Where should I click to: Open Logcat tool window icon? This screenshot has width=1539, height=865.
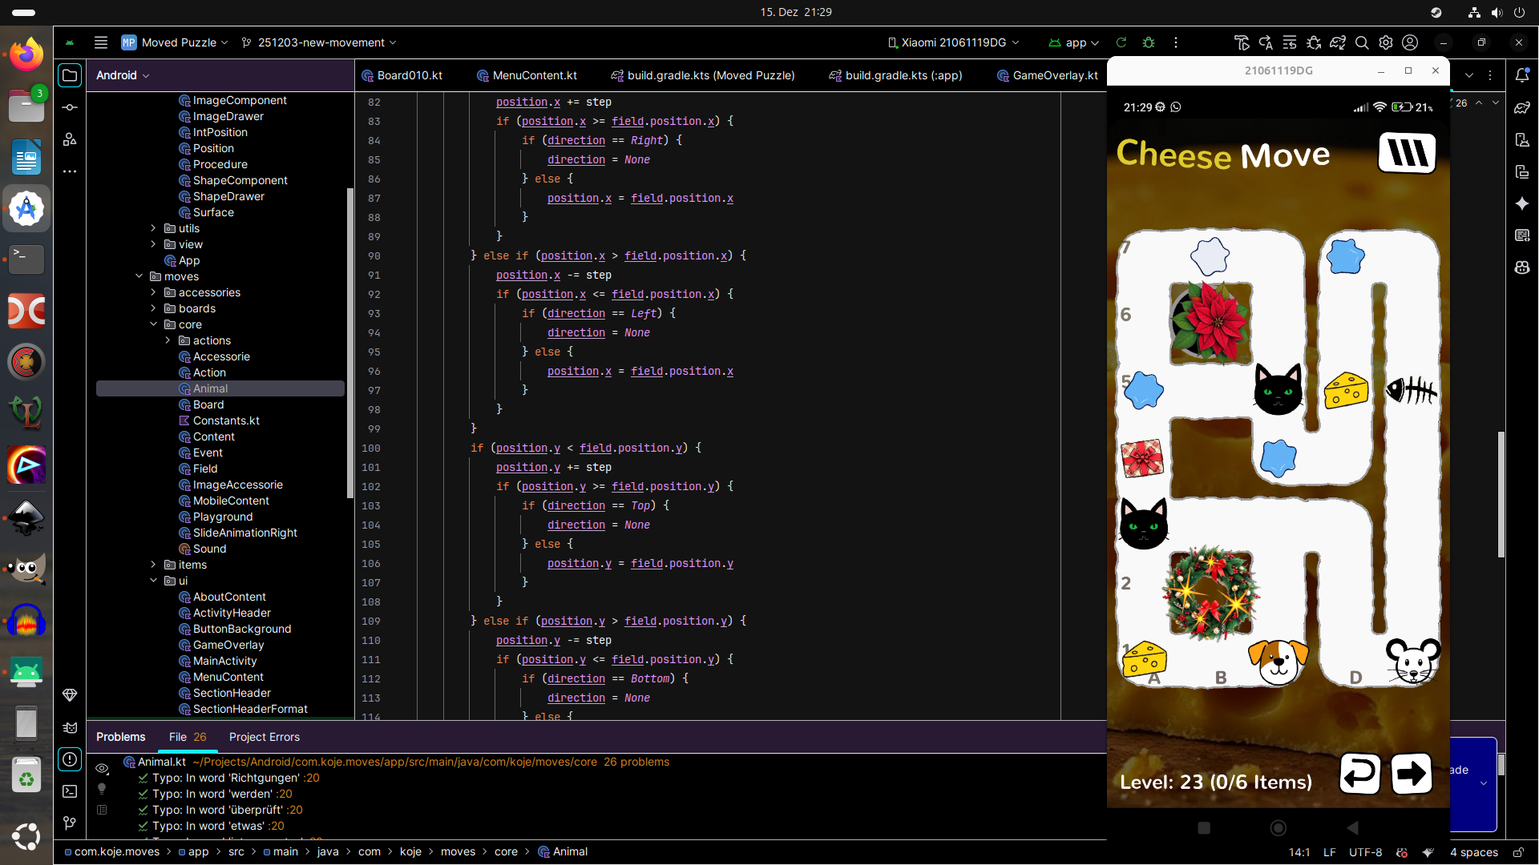70,727
